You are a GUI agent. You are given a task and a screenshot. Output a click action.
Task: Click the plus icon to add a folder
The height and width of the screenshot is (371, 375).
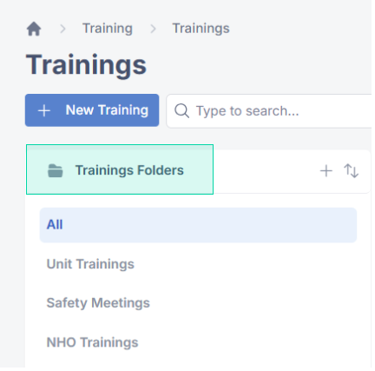[x=326, y=170]
